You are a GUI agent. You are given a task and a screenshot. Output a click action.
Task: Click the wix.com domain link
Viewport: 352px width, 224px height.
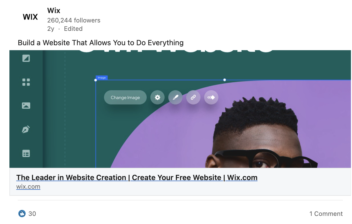[28, 187]
